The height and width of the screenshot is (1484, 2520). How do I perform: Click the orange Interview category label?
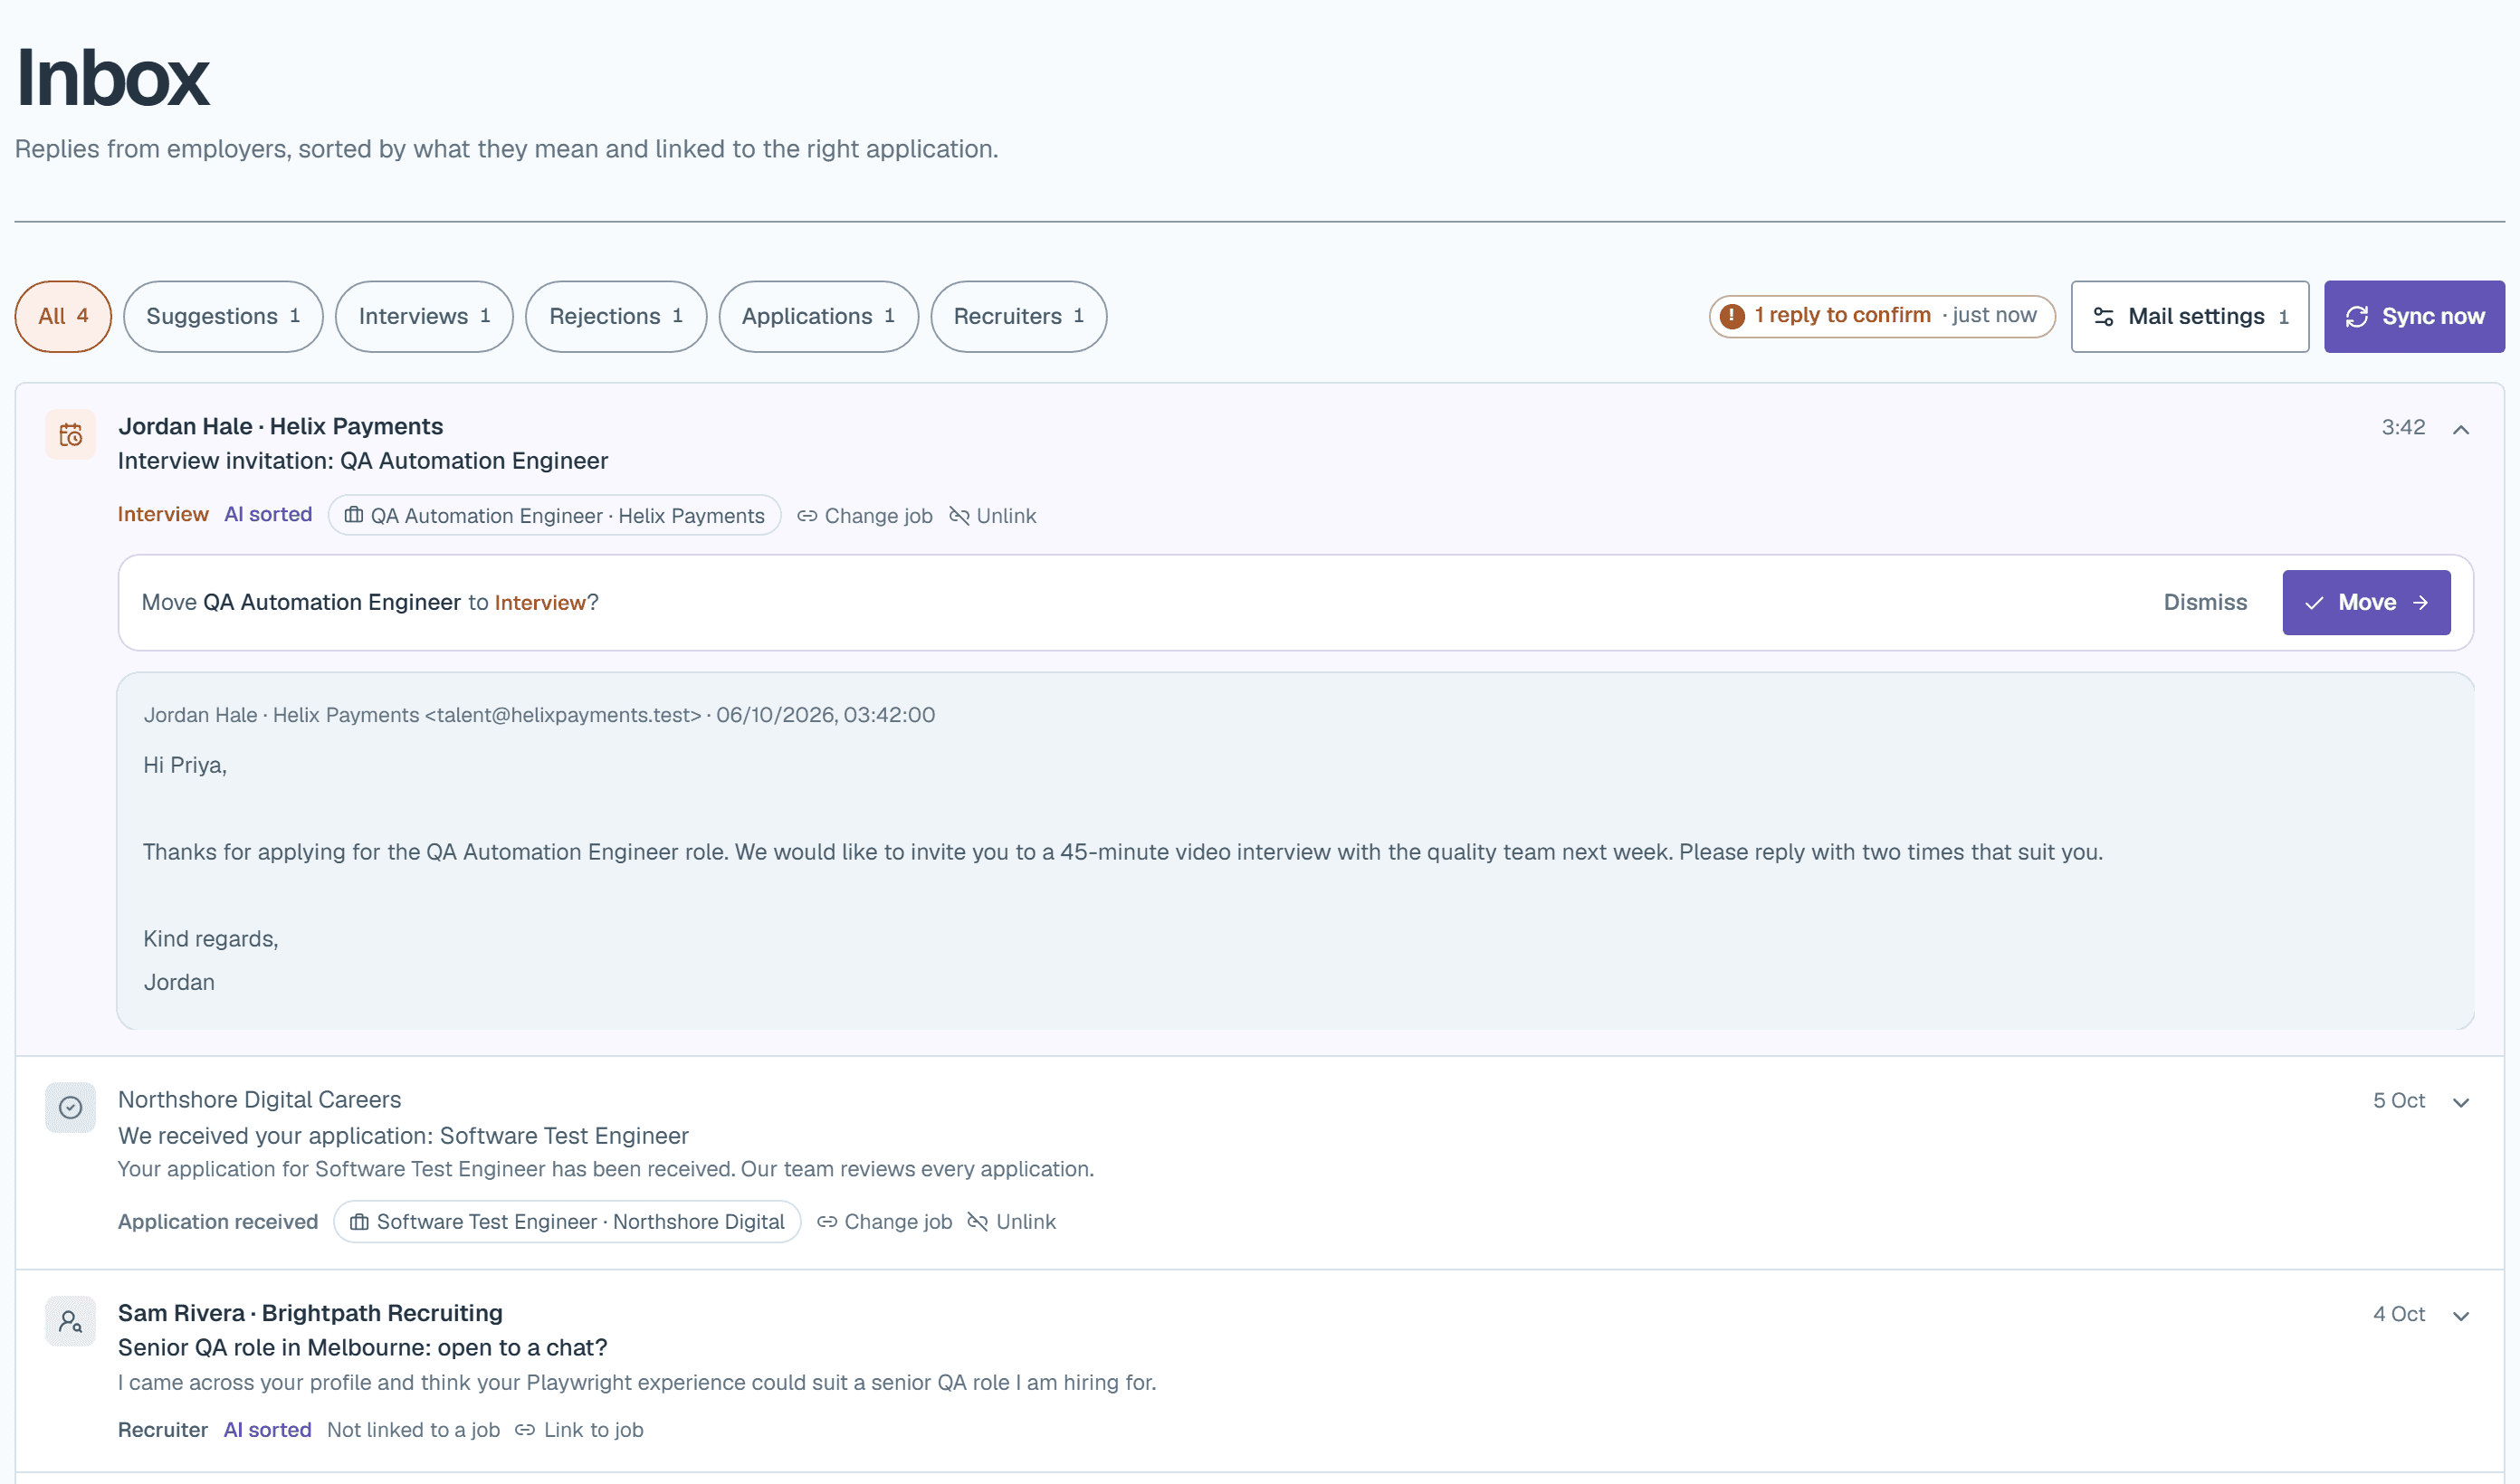163,515
